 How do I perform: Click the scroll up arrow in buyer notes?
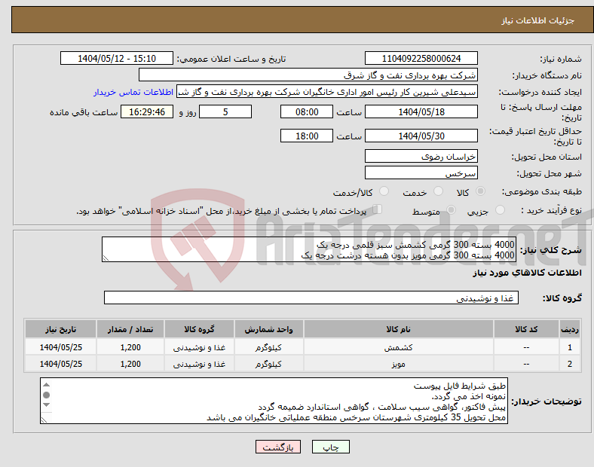tap(47, 385)
